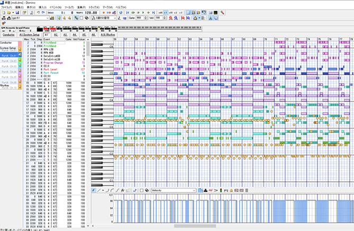Click the TEMPO 120.00 display
This screenshot has height=231, width=354.
90,12
